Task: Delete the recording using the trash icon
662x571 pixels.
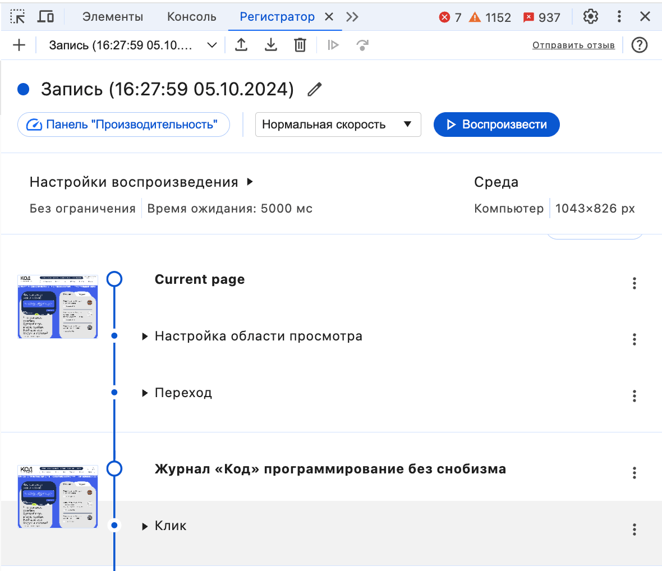Action: click(300, 45)
